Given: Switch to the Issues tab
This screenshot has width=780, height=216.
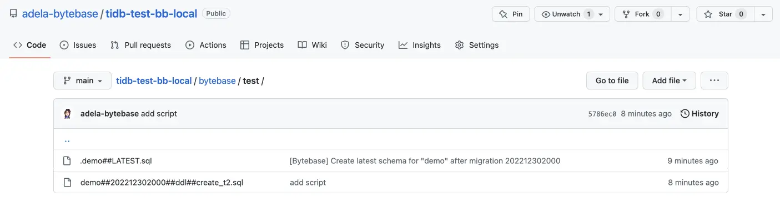Looking at the screenshot, I should coord(78,45).
